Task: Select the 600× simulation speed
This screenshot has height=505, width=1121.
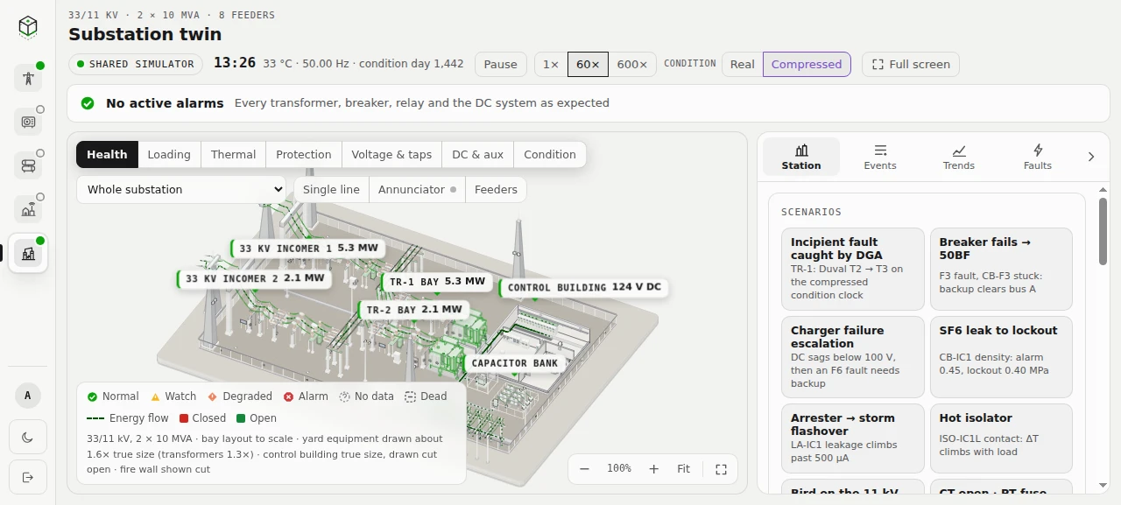Action: (632, 64)
